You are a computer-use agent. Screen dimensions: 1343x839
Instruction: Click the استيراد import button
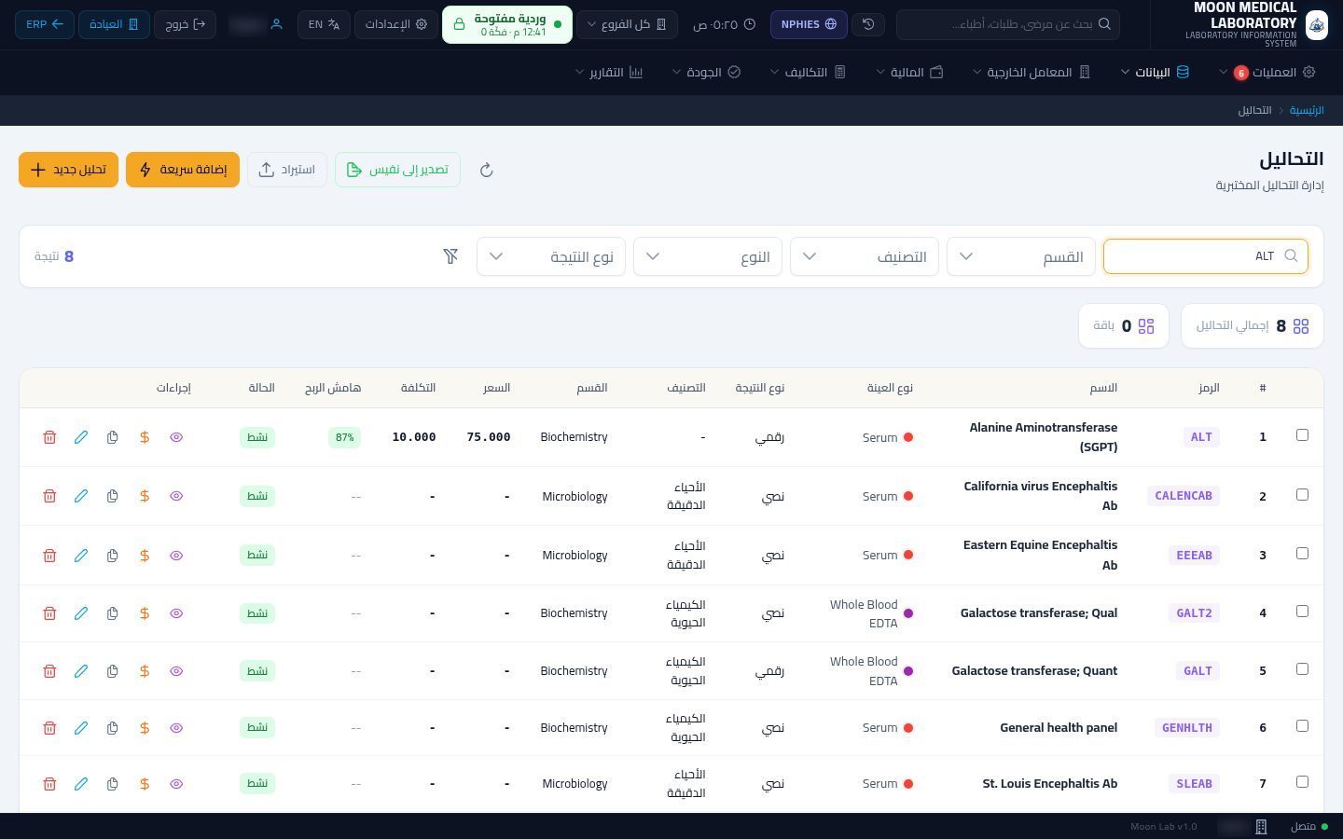pos(287,170)
